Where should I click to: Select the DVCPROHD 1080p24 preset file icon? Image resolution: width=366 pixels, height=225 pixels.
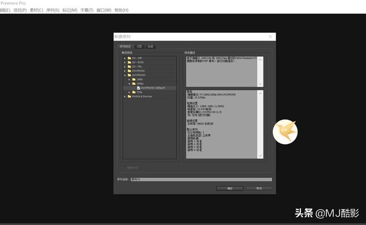[x=138, y=88]
